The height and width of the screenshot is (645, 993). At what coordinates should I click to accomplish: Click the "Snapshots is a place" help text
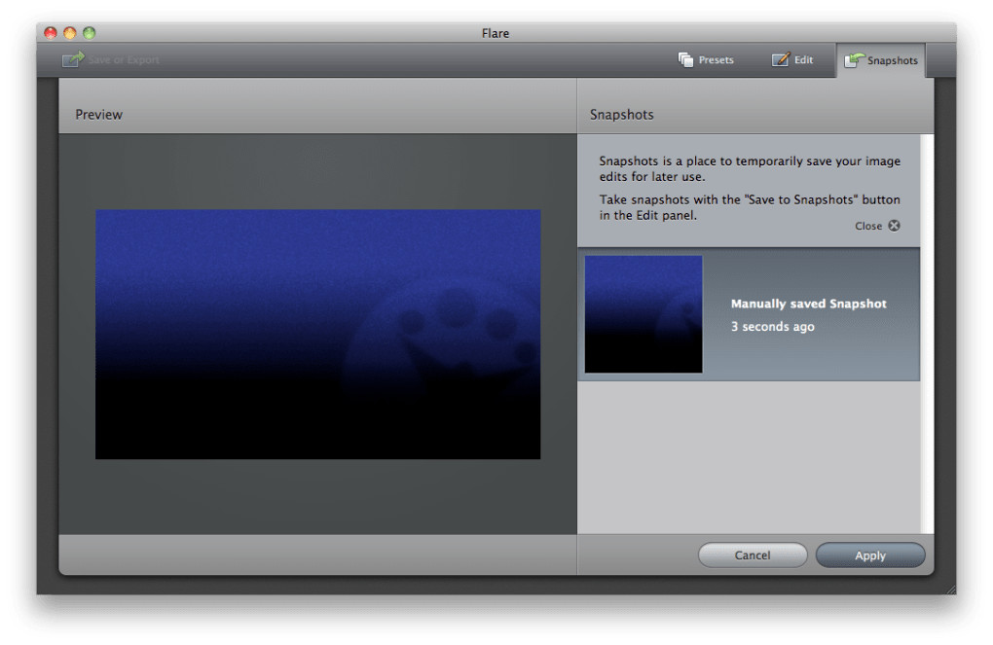750,169
